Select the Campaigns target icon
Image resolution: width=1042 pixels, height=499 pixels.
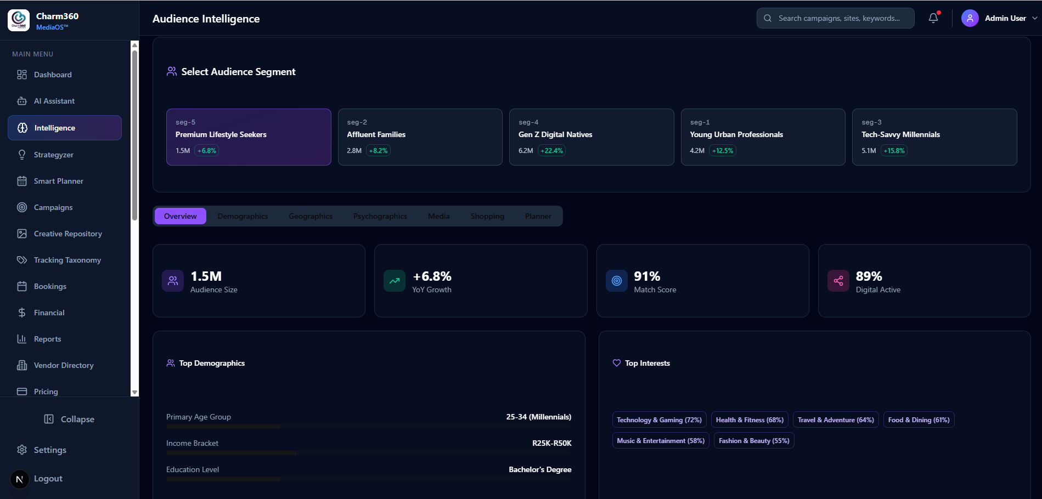pos(22,207)
